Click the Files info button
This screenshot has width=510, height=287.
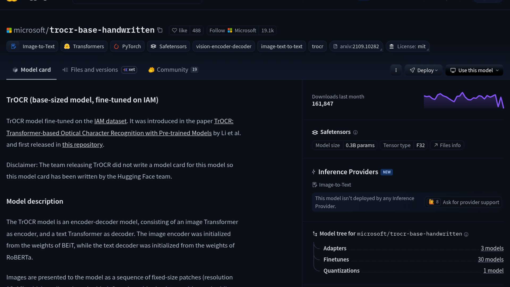447,145
